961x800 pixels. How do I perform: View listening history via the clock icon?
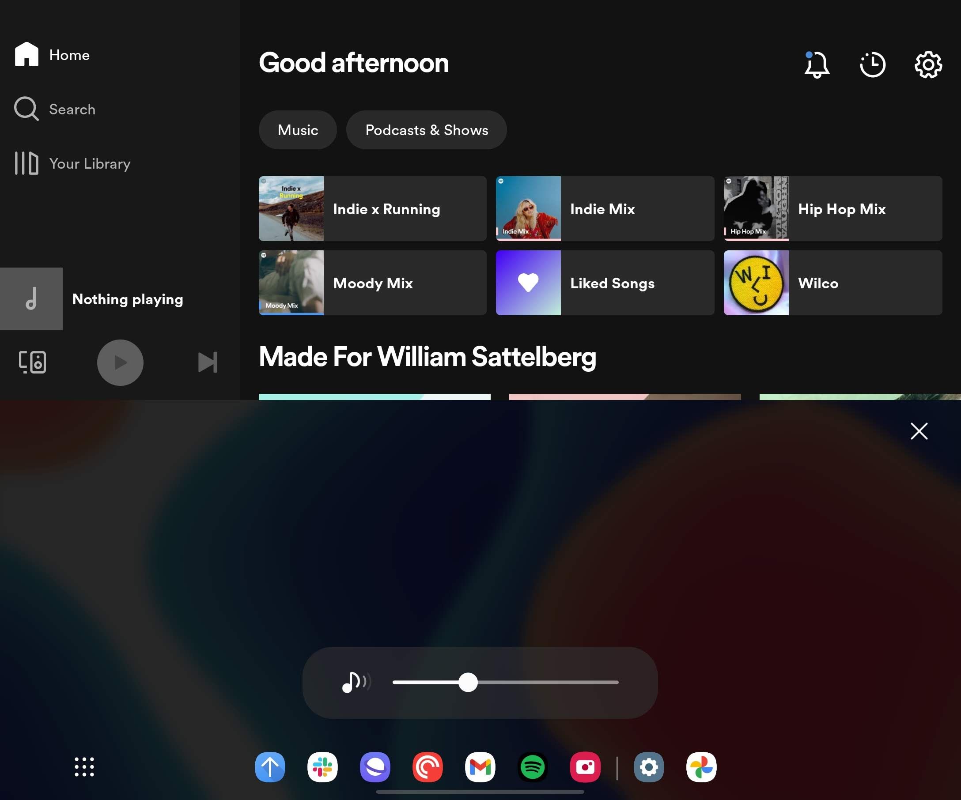[872, 64]
